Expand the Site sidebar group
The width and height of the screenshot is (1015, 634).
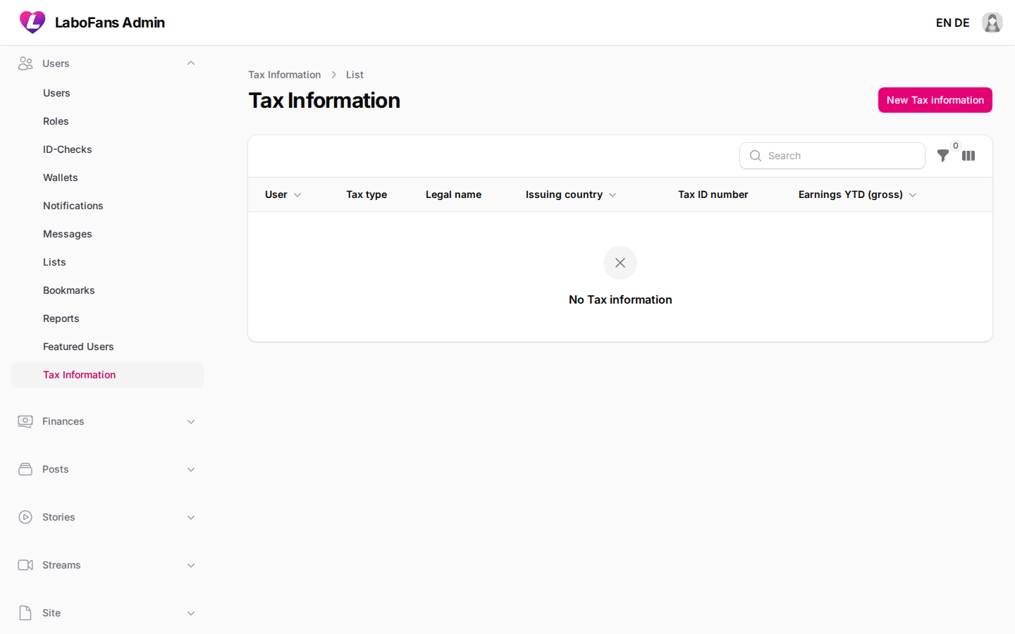tap(191, 613)
